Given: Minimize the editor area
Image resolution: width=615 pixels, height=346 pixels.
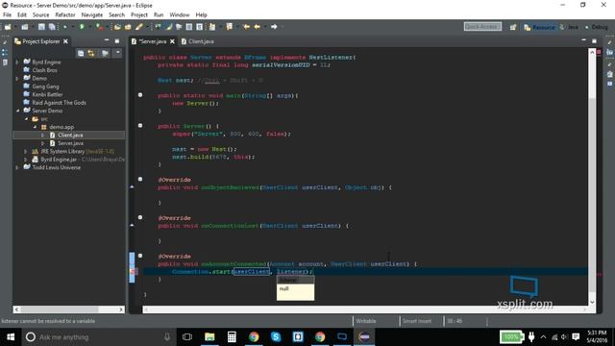Looking at the screenshot, I should (584, 40).
